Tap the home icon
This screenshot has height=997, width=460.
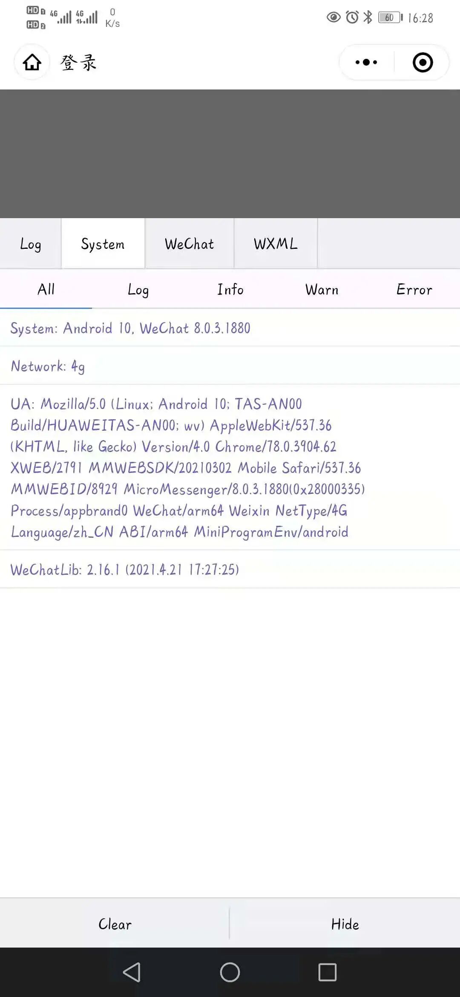32,63
